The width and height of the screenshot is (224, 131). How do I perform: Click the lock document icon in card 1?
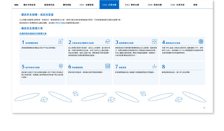[x=61, y=42]
